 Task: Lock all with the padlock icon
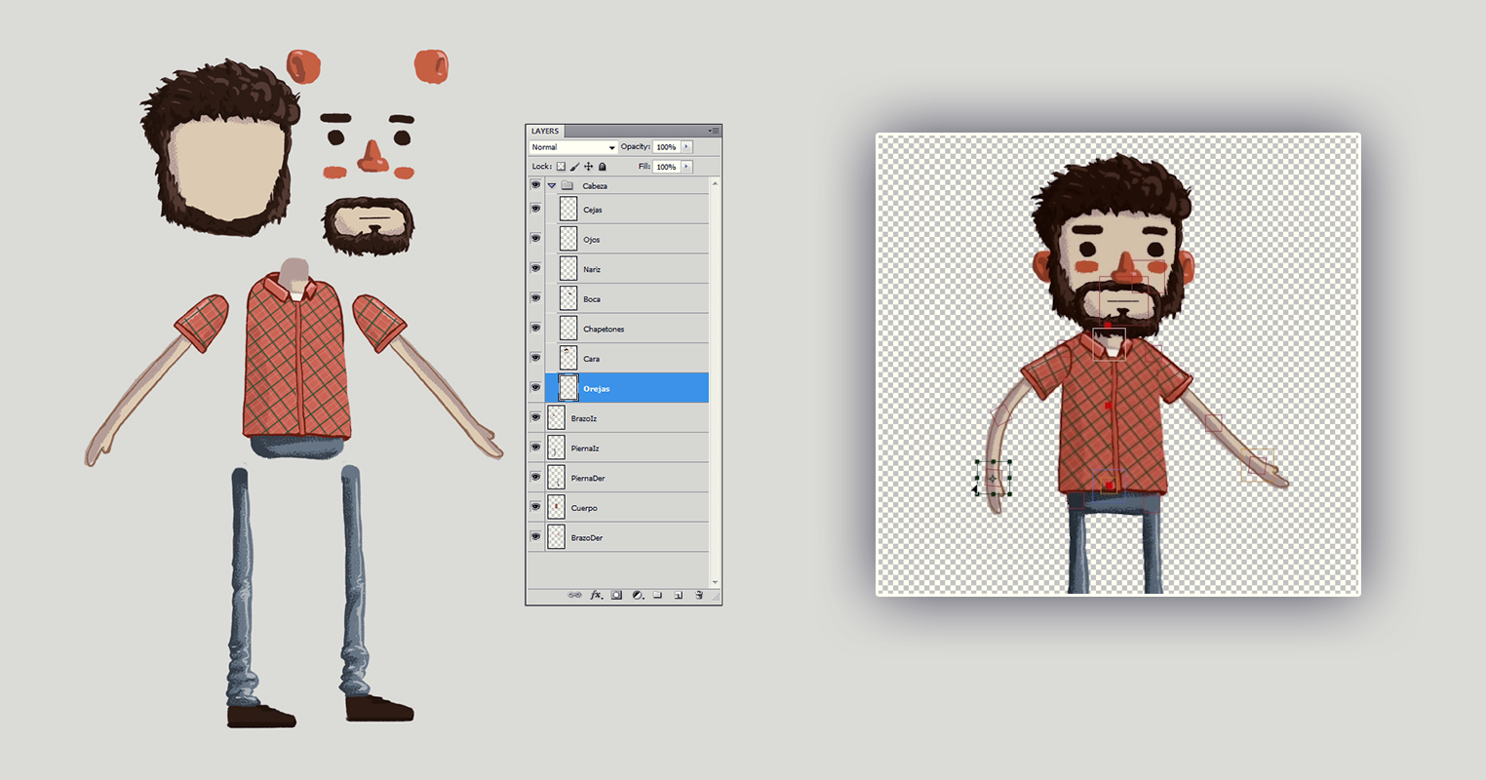click(x=602, y=166)
